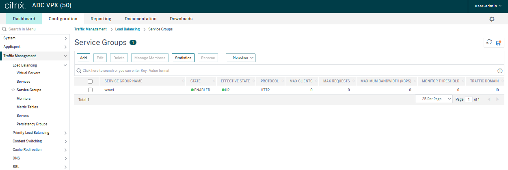Follow the Traffic Management breadcrumb link
Image resolution: width=508 pixels, height=170 pixels.
tap(91, 29)
